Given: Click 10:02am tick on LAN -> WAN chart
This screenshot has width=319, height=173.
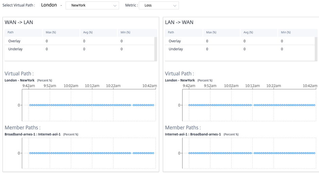Looking at the screenshot, I should (x=231, y=86).
